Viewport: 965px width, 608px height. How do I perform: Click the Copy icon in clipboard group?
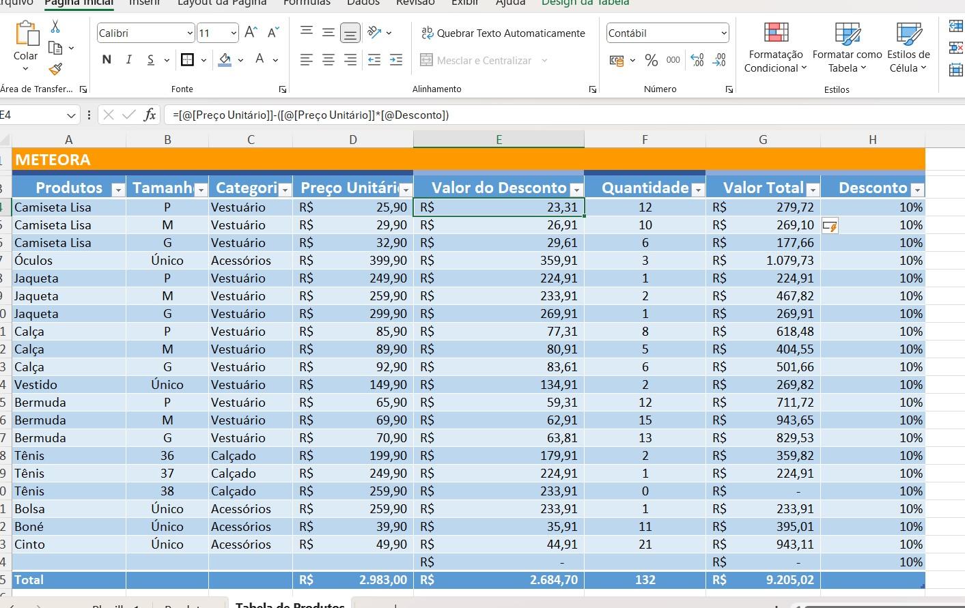[x=56, y=48]
